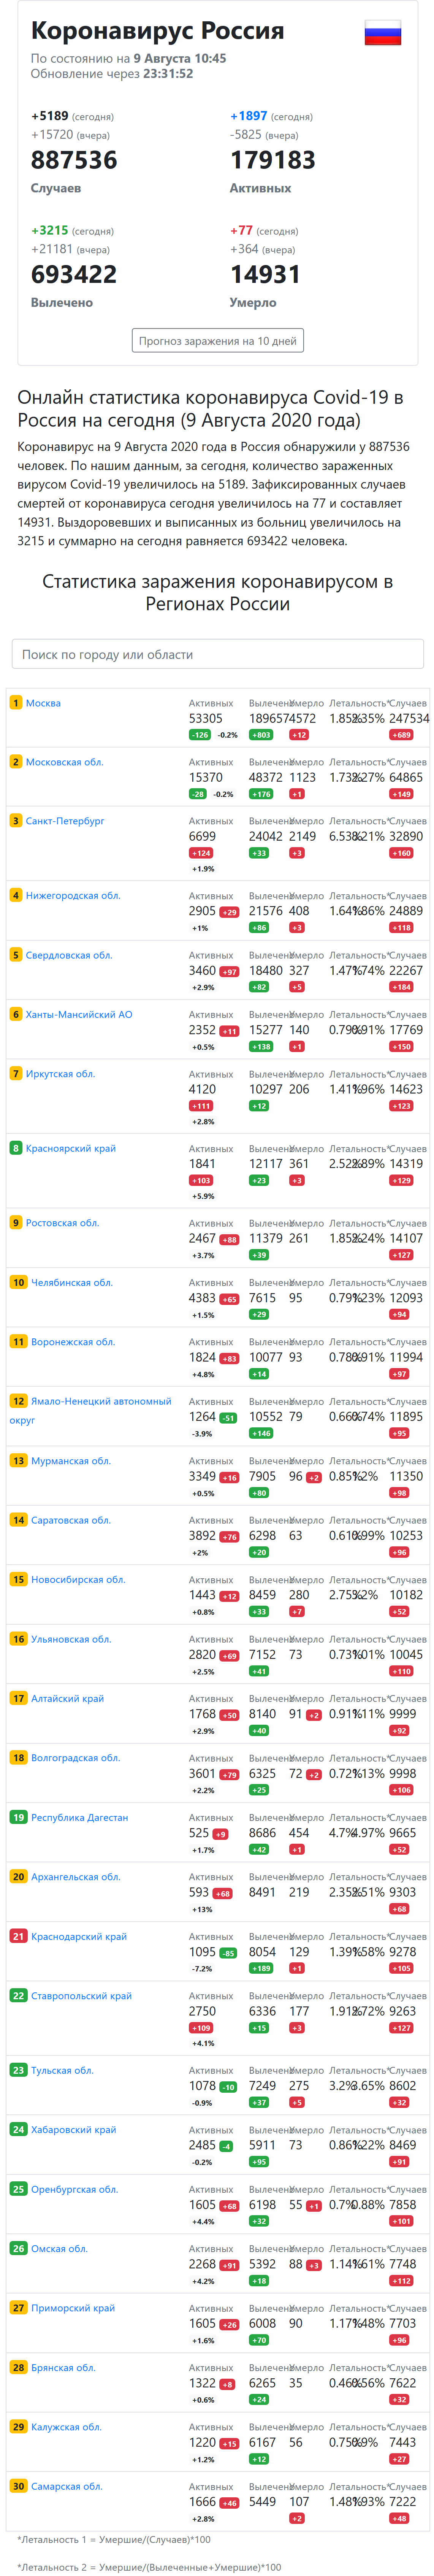Viewport: 434px width, 2576px height.
Task: Click the rank 1 badge beside Москва
Action: click(16, 703)
